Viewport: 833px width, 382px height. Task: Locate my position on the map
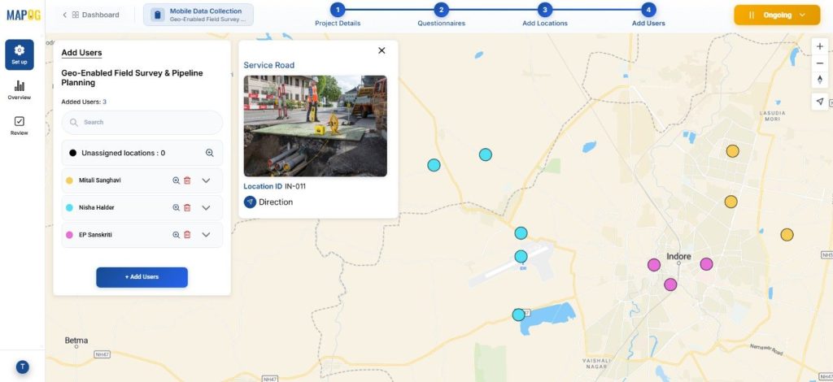pyautogui.click(x=820, y=102)
